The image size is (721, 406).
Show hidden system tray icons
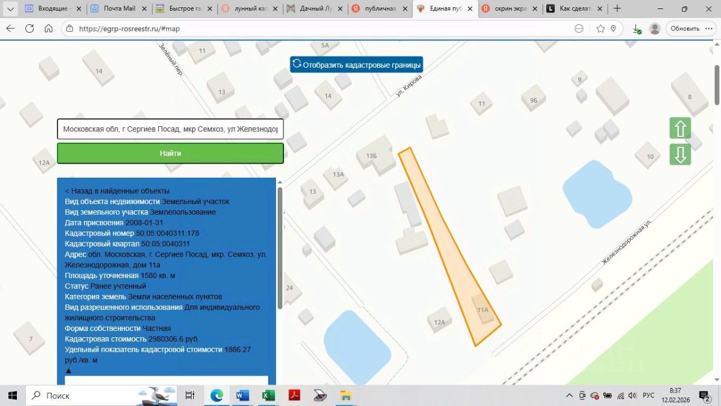point(569,395)
